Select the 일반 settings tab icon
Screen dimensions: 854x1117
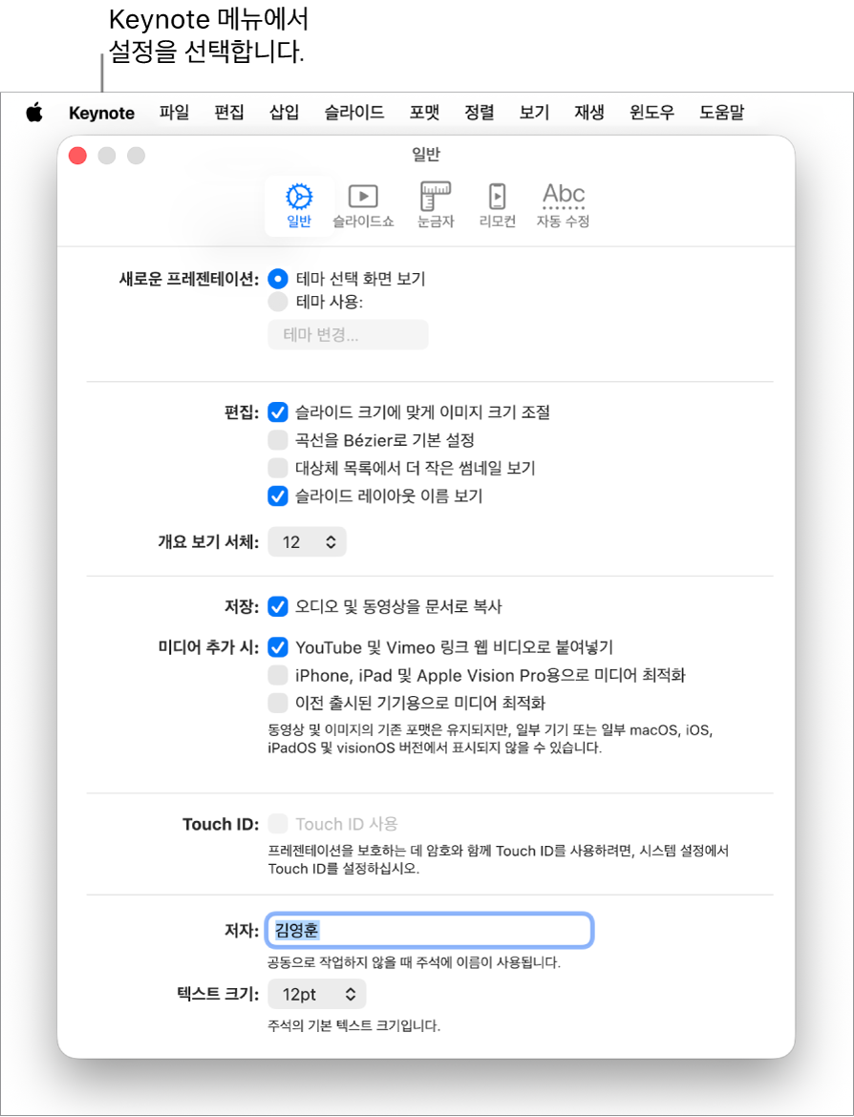[x=299, y=205]
